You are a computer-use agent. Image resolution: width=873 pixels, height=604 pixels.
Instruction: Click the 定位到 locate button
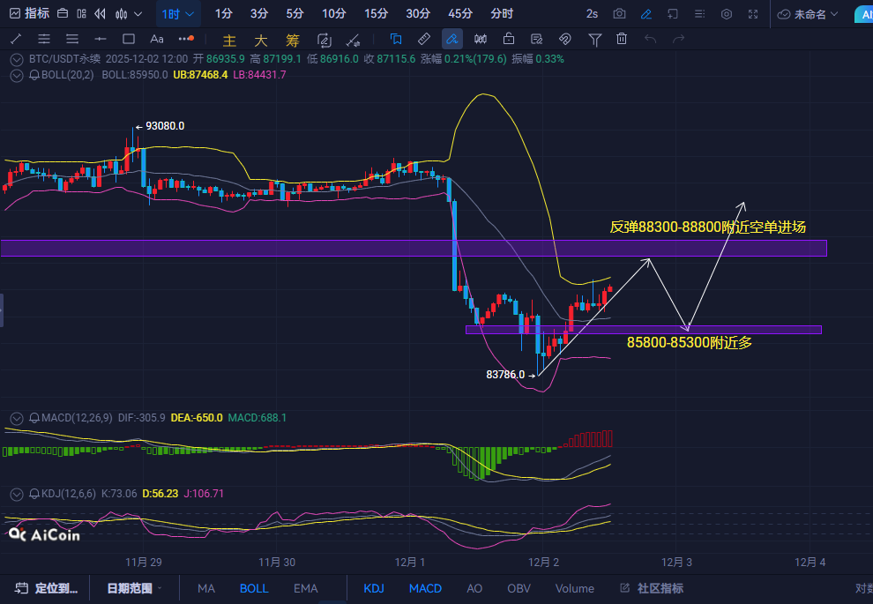click(48, 588)
